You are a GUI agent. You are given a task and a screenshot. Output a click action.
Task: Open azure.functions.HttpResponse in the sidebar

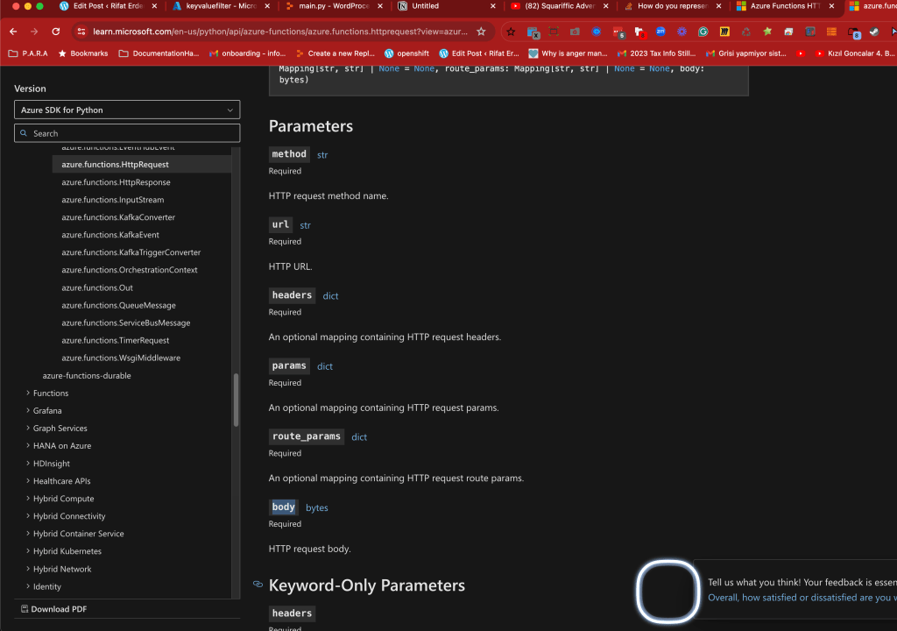coord(117,182)
